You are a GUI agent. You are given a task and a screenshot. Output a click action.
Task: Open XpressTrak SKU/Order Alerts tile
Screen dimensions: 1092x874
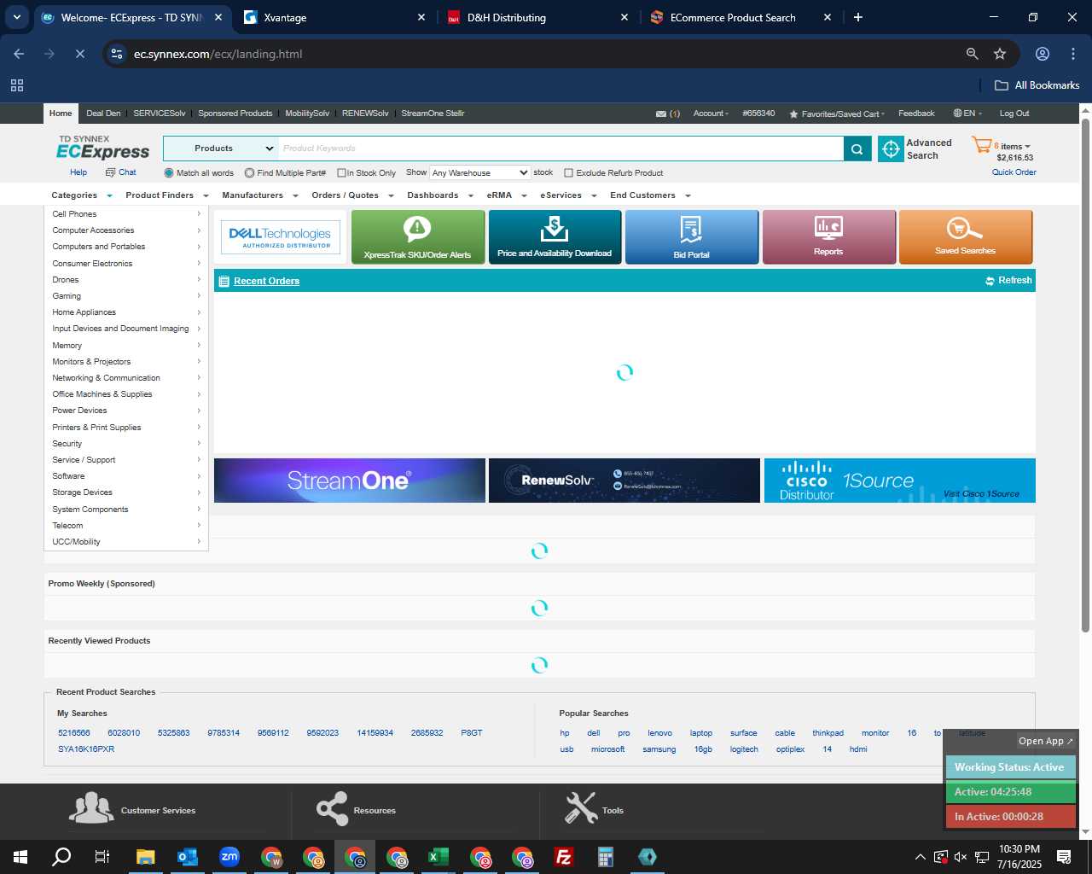(x=417, y=236)
